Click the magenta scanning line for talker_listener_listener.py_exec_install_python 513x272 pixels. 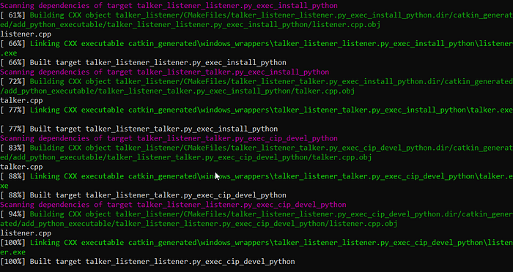pyautogui.click(x=169, y=6)
